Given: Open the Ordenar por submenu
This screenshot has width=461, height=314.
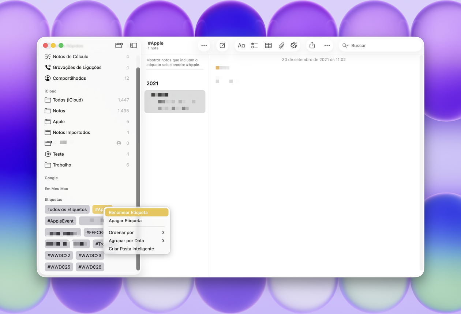Looking at the screenshot, I should (137, 232).
